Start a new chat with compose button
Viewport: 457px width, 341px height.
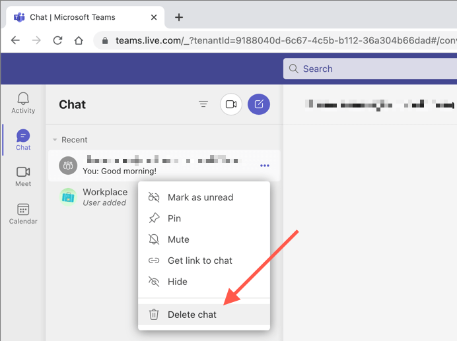click(259, 104)
